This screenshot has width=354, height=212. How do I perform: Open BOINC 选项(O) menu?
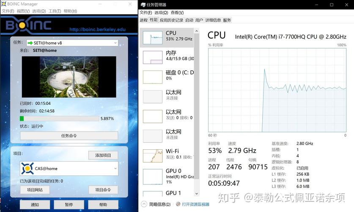point(39,11)
